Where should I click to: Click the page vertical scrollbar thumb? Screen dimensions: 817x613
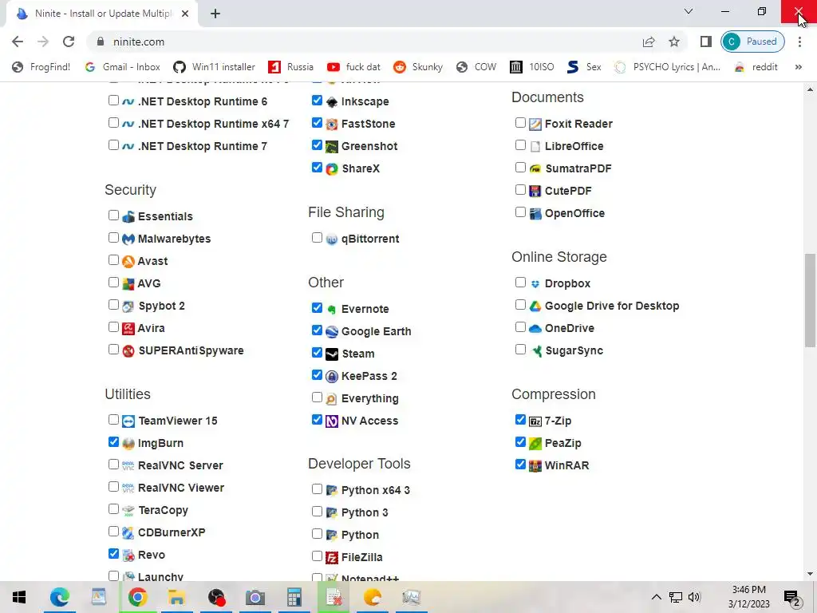(x=810, y=300)
